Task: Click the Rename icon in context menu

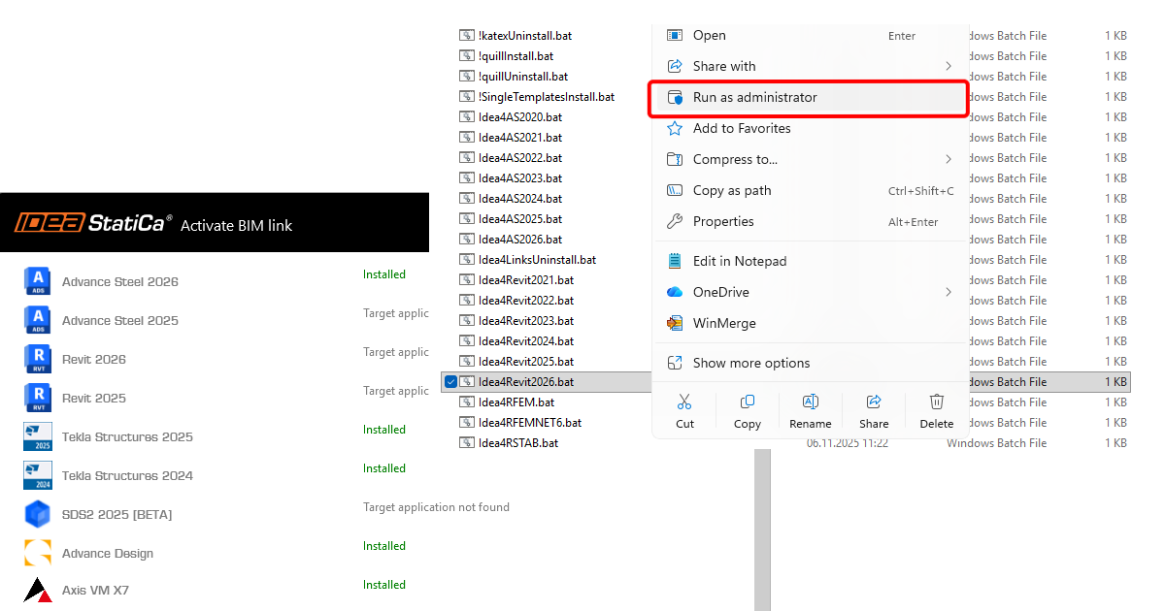Action: 811,402
